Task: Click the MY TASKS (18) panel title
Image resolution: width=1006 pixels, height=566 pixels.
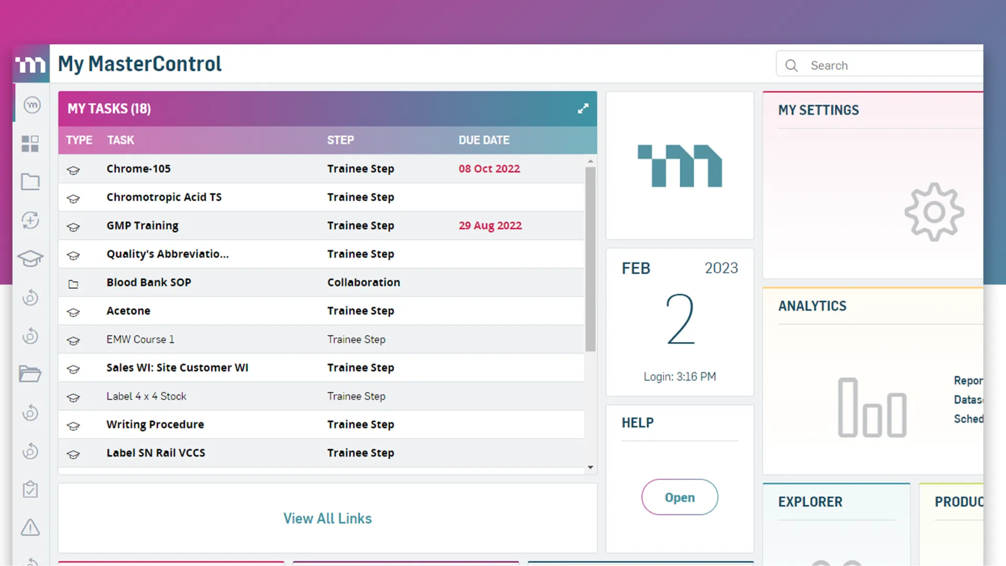Action: point(109,108)
